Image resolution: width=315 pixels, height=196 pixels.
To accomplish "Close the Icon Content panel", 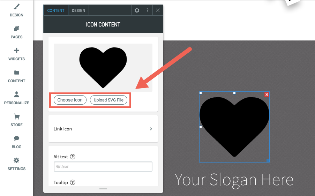I will point(158,10).
